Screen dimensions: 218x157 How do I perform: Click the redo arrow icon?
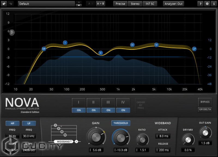(x=11, y=4)
